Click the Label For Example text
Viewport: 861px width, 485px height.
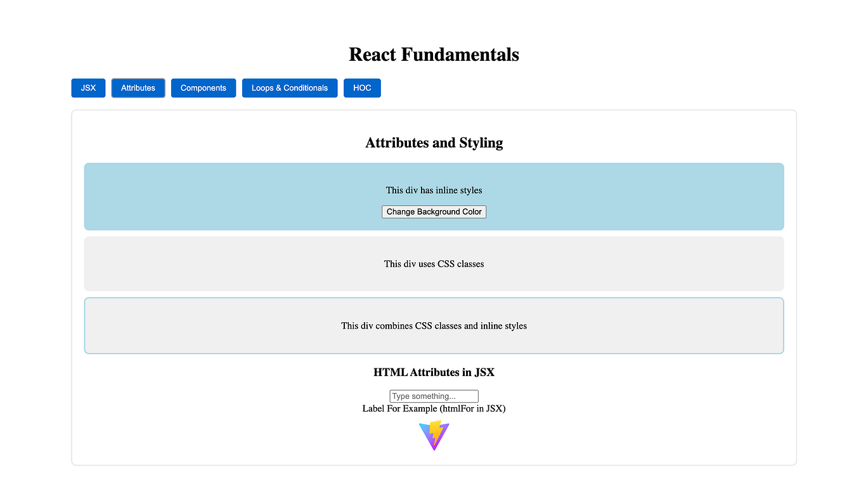coord(434,408)
